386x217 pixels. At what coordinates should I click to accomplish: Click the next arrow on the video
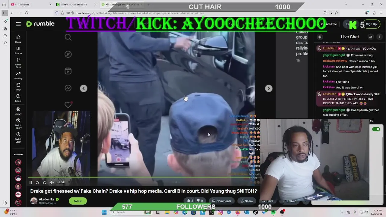point(268,88)
